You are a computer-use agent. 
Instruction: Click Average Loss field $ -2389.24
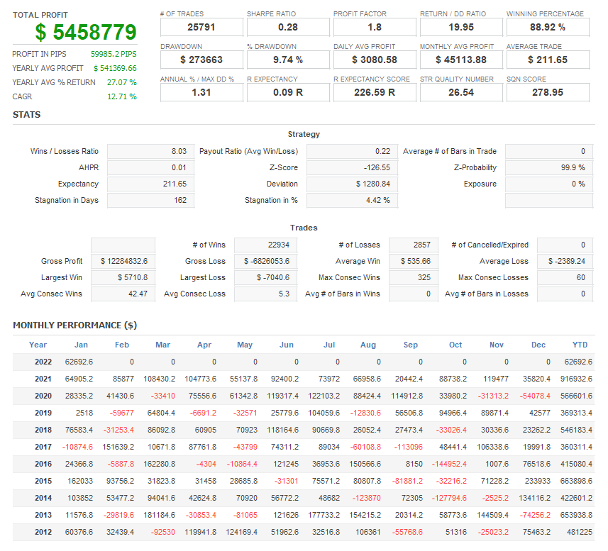[565, 261]
